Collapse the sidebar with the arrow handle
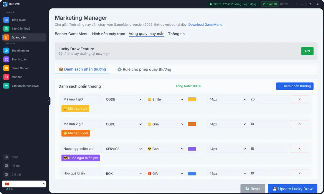The image size is (324, 194). coord(48,101)
